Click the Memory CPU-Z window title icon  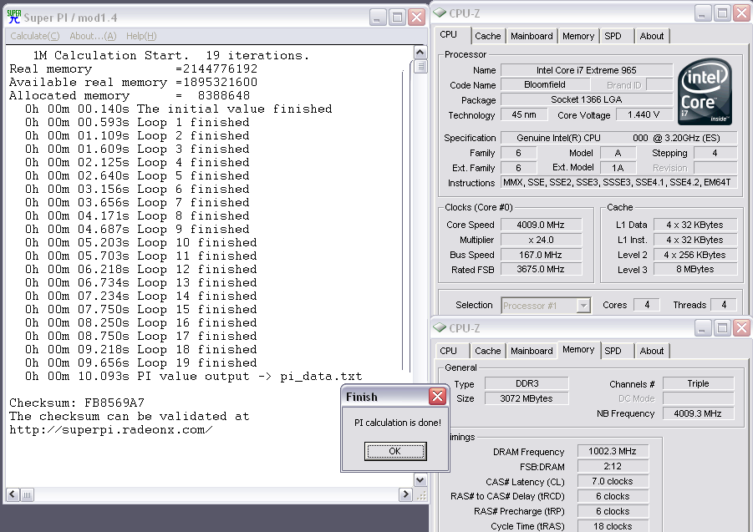[x=440, y=327]
